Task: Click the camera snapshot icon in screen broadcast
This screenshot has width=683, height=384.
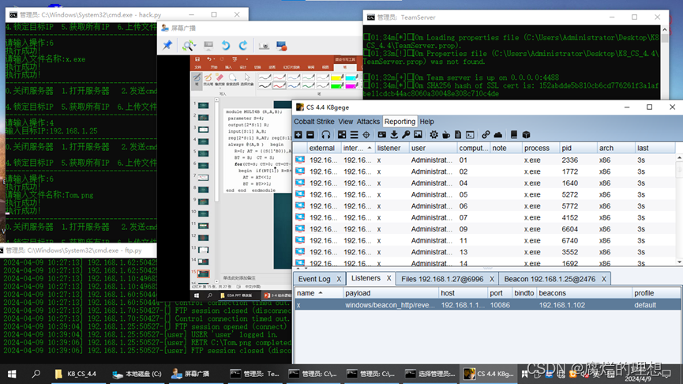Action: point(264,46)
